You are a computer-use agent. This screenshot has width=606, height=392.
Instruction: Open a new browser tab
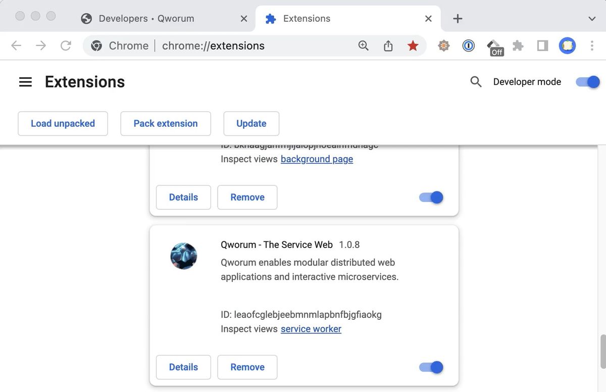click(x=458, y=19)
